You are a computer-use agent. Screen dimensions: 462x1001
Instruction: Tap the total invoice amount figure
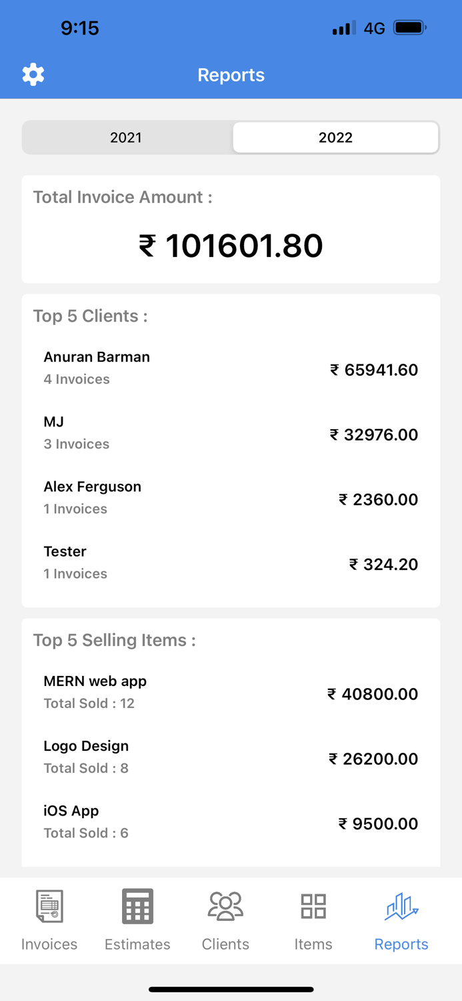(231, 245)
